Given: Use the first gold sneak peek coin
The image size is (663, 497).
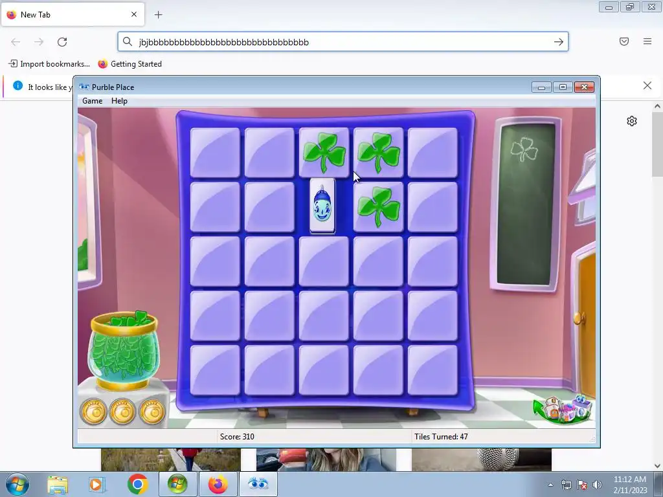Looking at the screenshot, I should coord(93,411).
